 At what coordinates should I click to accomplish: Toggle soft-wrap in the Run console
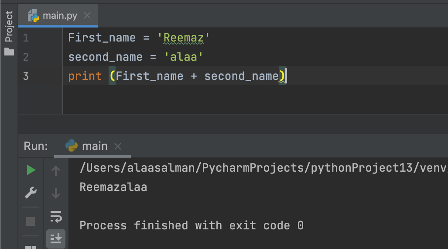(56, 217)
